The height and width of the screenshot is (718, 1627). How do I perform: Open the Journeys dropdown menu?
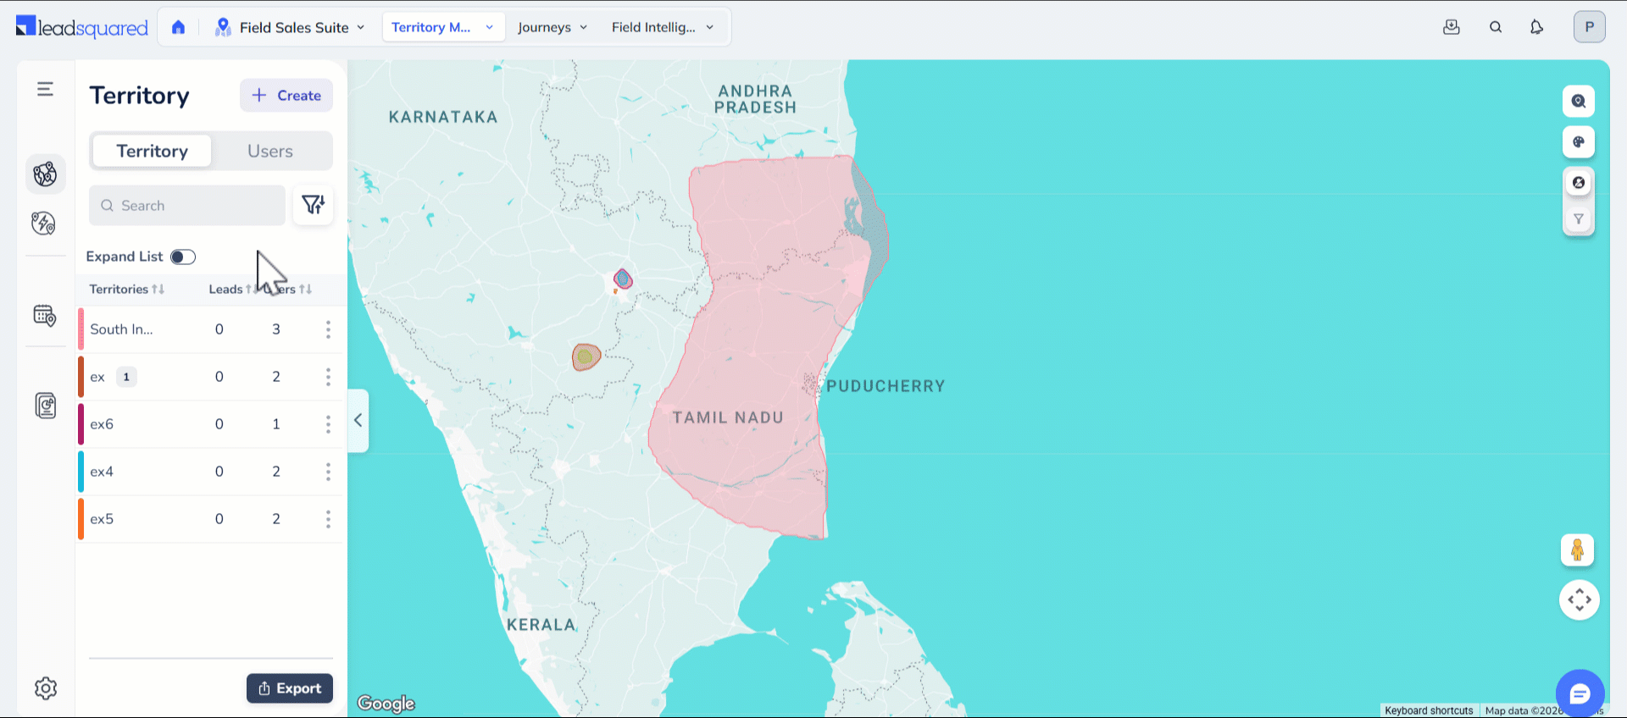pyautogui.click(x=552, y=27)
